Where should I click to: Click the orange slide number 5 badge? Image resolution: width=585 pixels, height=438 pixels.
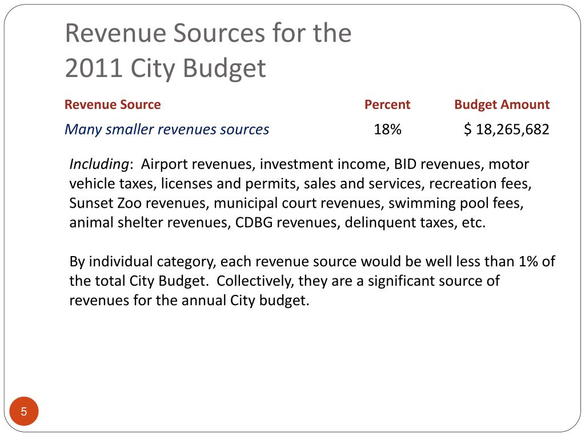pyautogui.click(x=24, y=411)
